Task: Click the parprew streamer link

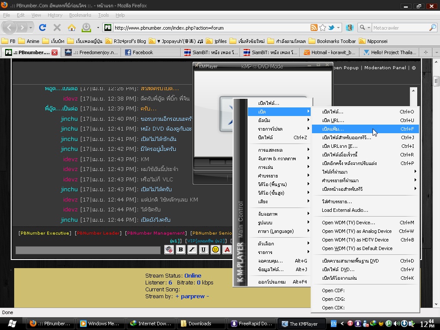Action: [192, 296]
